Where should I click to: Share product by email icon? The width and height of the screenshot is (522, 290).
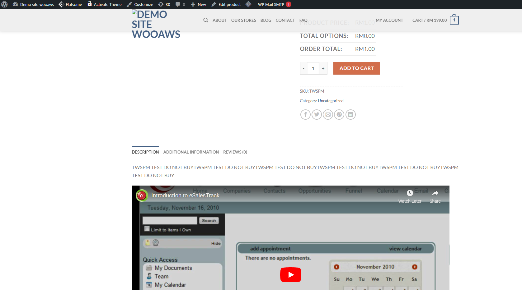pos(328,114)
